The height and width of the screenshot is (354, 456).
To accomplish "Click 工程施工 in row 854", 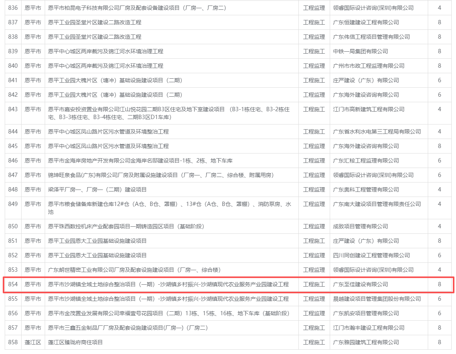I will (x=314, y=285).
